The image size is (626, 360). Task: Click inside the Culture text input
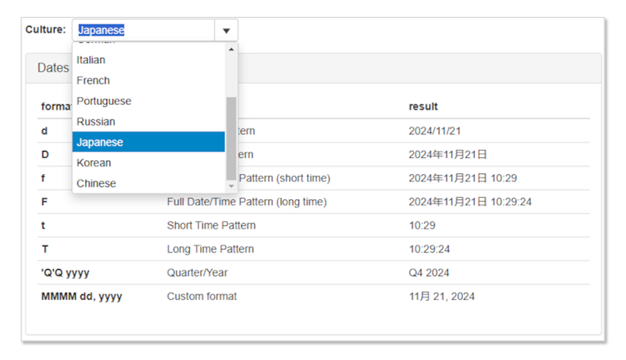click(x=144, y=31)
